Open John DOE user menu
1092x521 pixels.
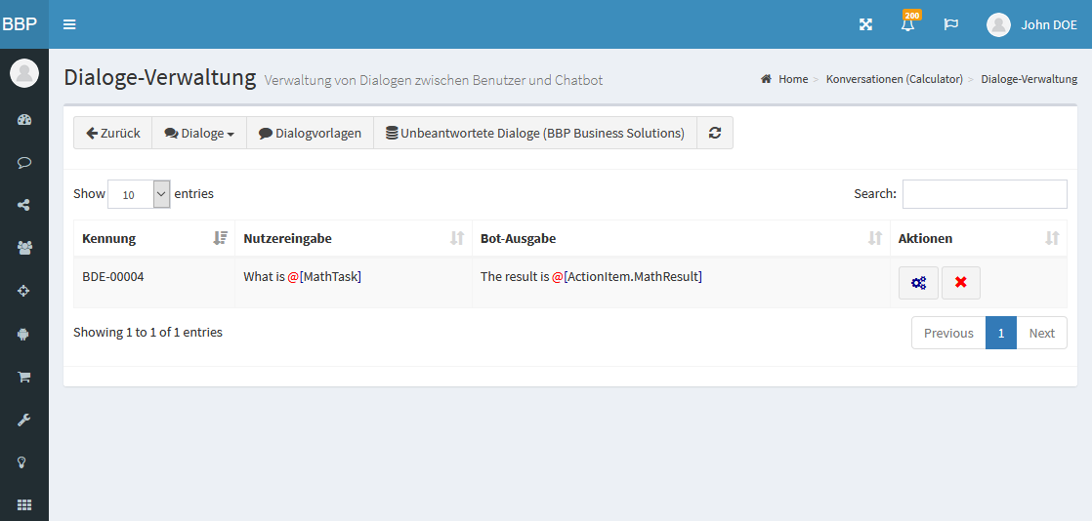coord(1031,24)
